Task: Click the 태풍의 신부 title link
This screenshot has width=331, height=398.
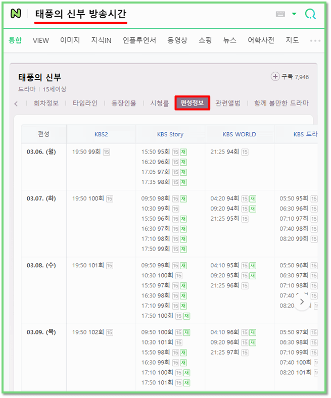Action: tap(39, 77)
